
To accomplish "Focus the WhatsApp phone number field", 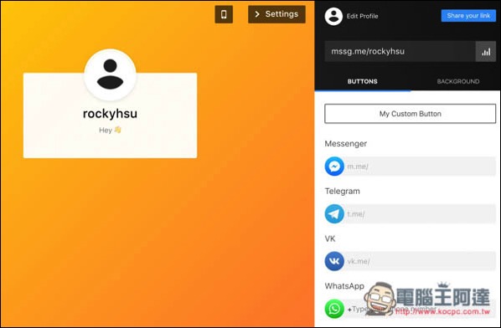I will (420, 309).
